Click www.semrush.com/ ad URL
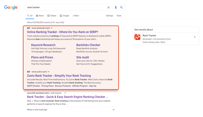This screenshot has height=117, width=203. pyautogui.click(x=41, y=28)
